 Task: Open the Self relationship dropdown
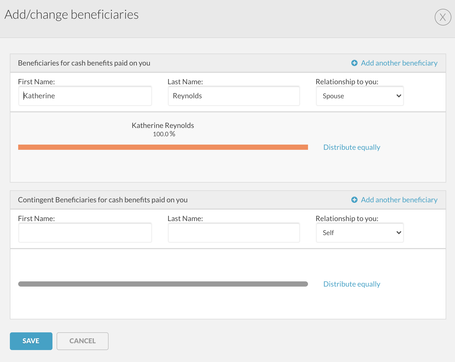360,233
